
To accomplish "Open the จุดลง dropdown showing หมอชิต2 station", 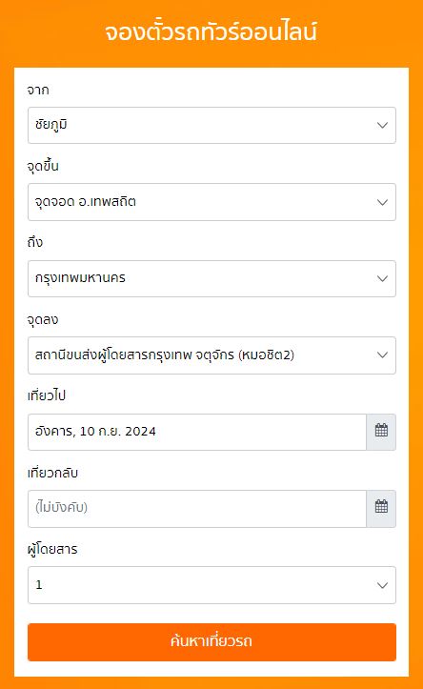I will (211, 355).
